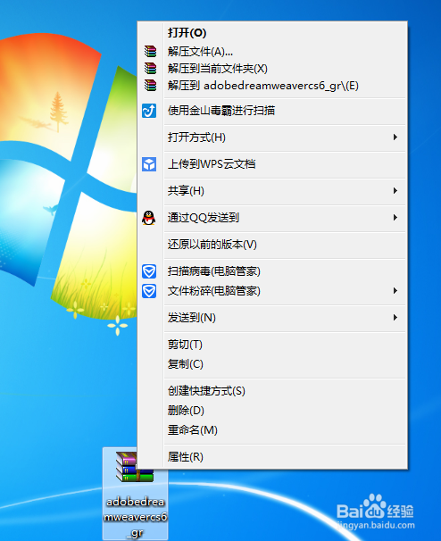Screen dimensions: 441x541
Task: Click desktop file label adobedreamweavercs6_gr
Action: point(136,517)
